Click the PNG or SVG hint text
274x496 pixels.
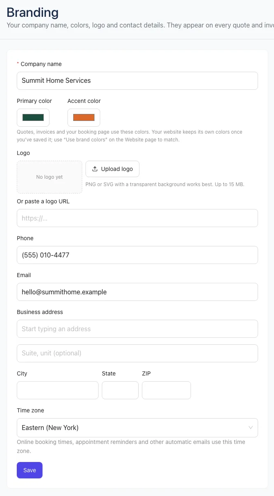point(165,184)
